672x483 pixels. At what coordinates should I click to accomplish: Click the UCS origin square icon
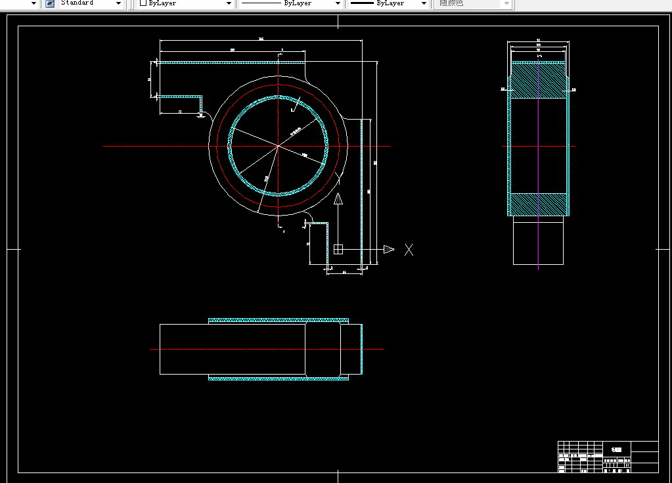338,249
